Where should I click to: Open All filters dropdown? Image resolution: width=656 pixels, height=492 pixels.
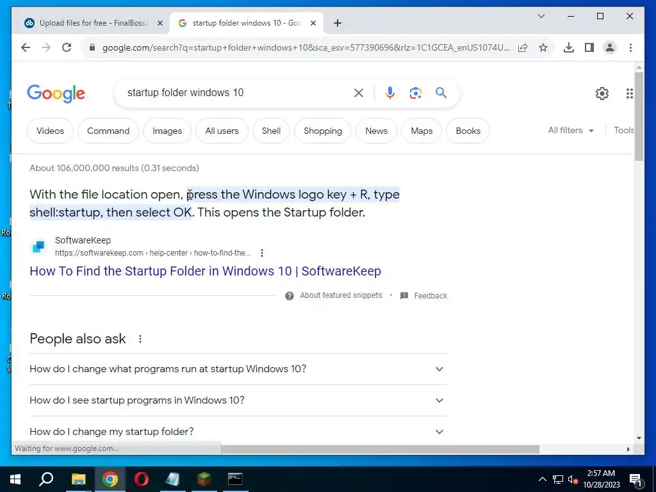point(571,131)
